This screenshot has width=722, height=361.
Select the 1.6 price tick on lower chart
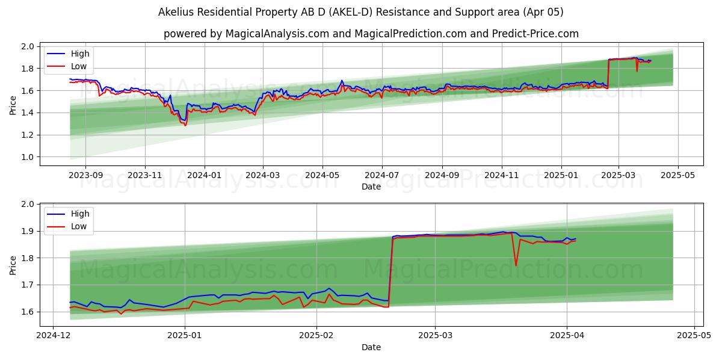coord(28,312)
